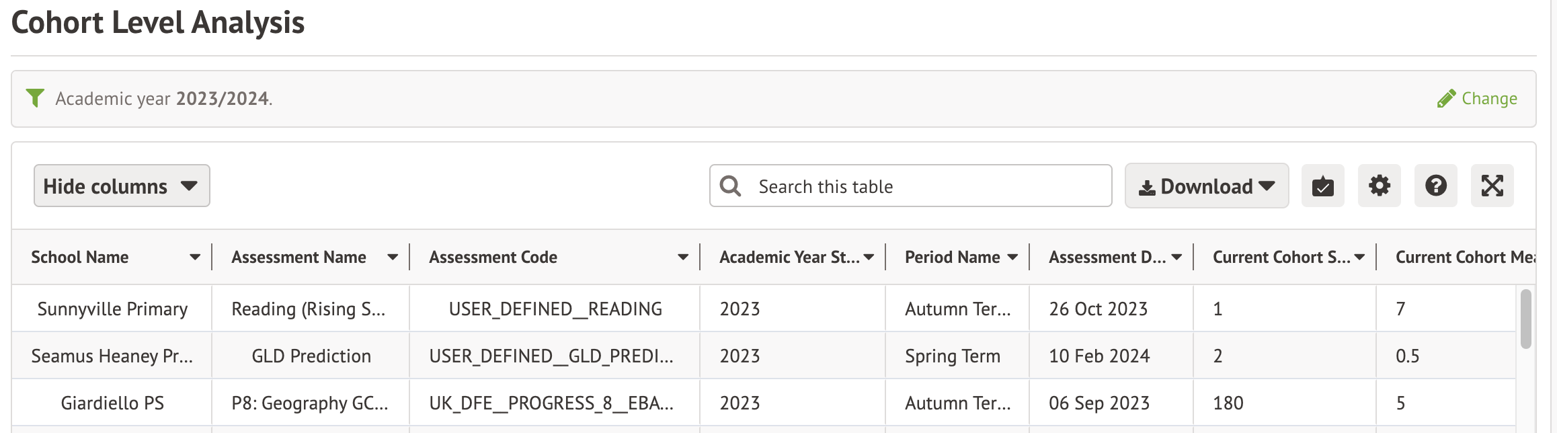Open table settings gear icon
The height and width of the screenshot is (433, 1557).
(1379, 186)
